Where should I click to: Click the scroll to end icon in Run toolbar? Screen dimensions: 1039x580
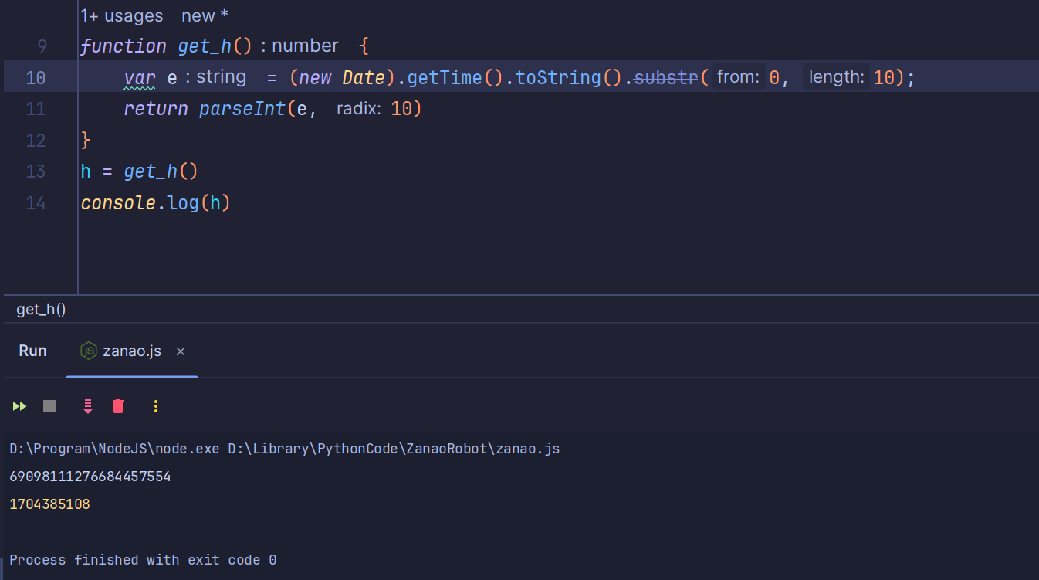pyautogui.click(x=88, y=406)
